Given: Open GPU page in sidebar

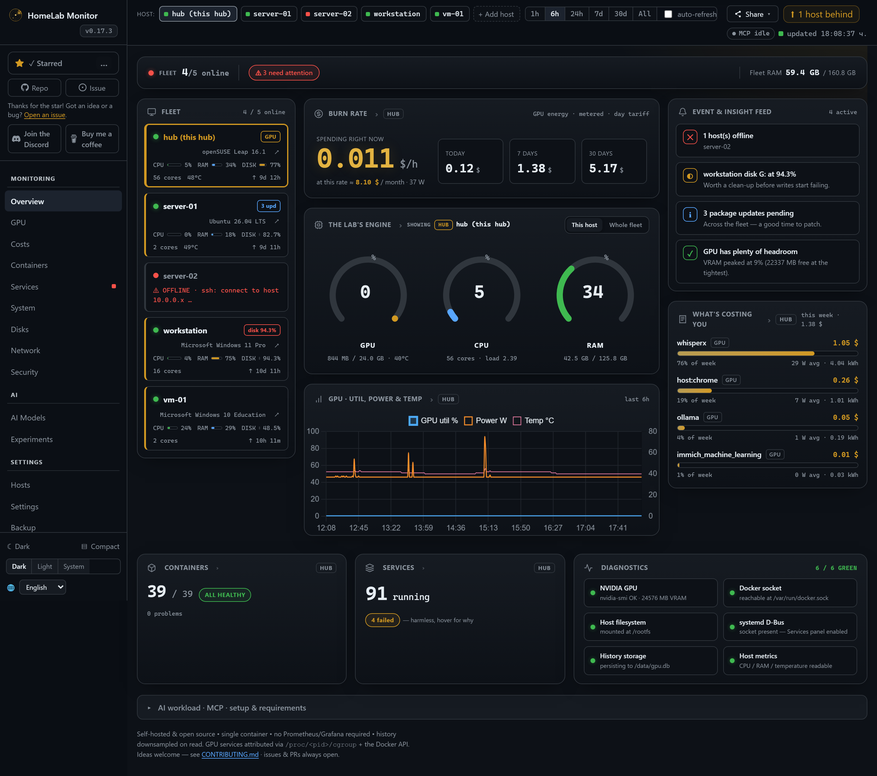Looking at the screenshot, I should pos(63,223).
